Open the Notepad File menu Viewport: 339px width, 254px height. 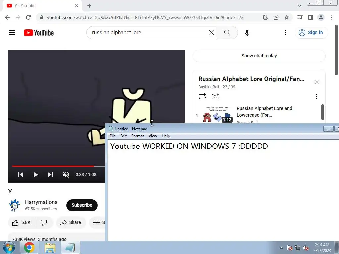click(113, 136)
